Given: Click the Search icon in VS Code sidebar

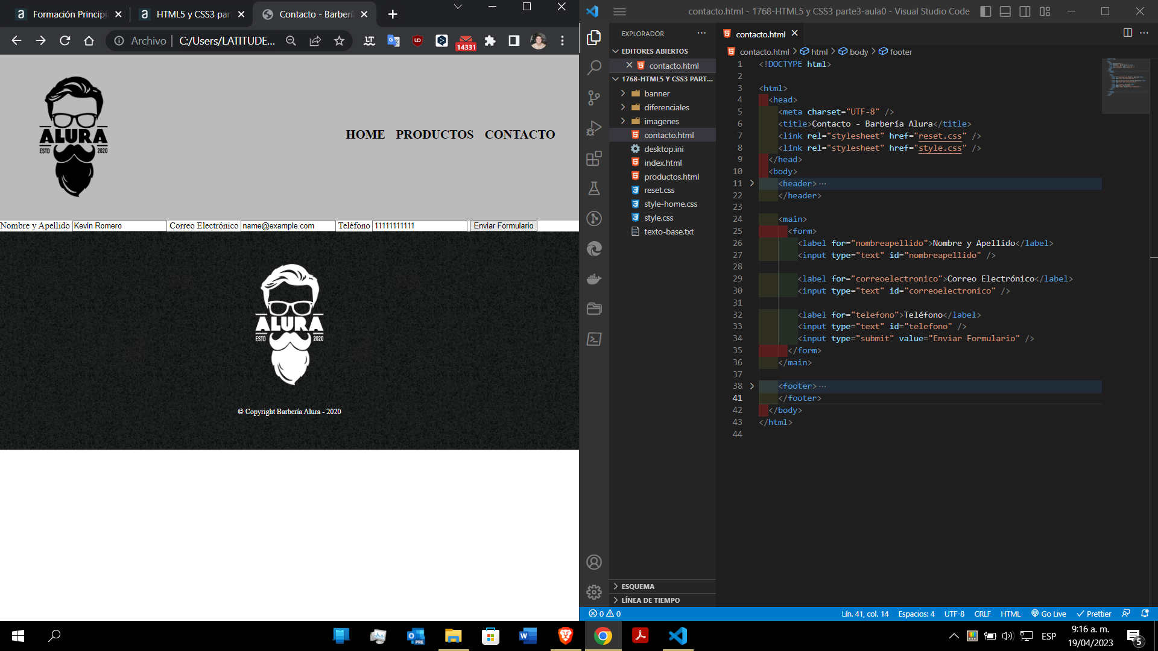Looking at the screenshot, I should (594, 68).
